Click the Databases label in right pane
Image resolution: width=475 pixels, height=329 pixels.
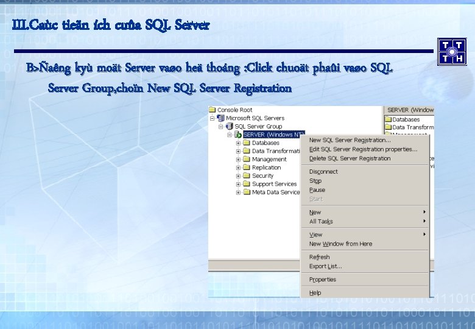pos(406,119)
